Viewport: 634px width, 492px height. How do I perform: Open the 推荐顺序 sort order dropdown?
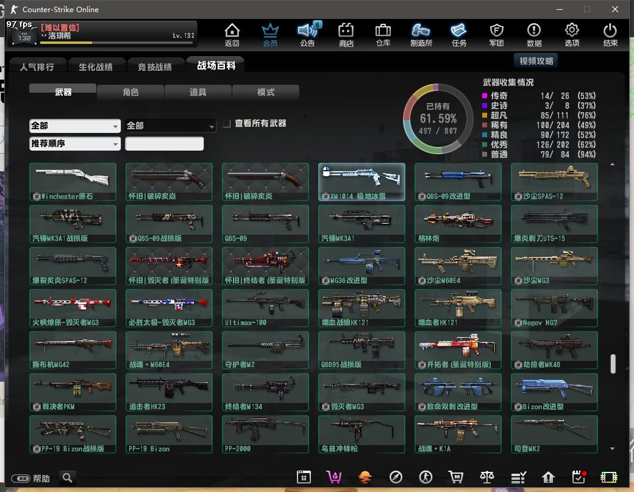pyautogui.click(x=75, y=143)
